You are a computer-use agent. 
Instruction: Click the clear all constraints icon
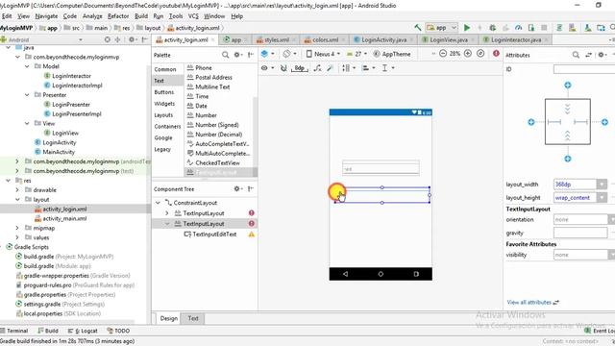[317, 68]
